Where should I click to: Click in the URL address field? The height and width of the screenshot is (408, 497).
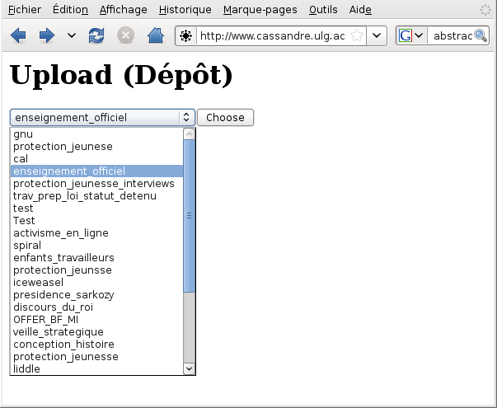(272, 36)
